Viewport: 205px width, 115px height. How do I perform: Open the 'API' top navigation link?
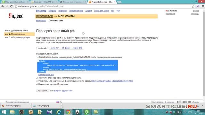pyautogui.click(x=112, y=11)
